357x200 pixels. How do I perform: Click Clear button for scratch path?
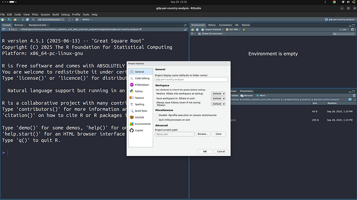[x=219, y=134]
